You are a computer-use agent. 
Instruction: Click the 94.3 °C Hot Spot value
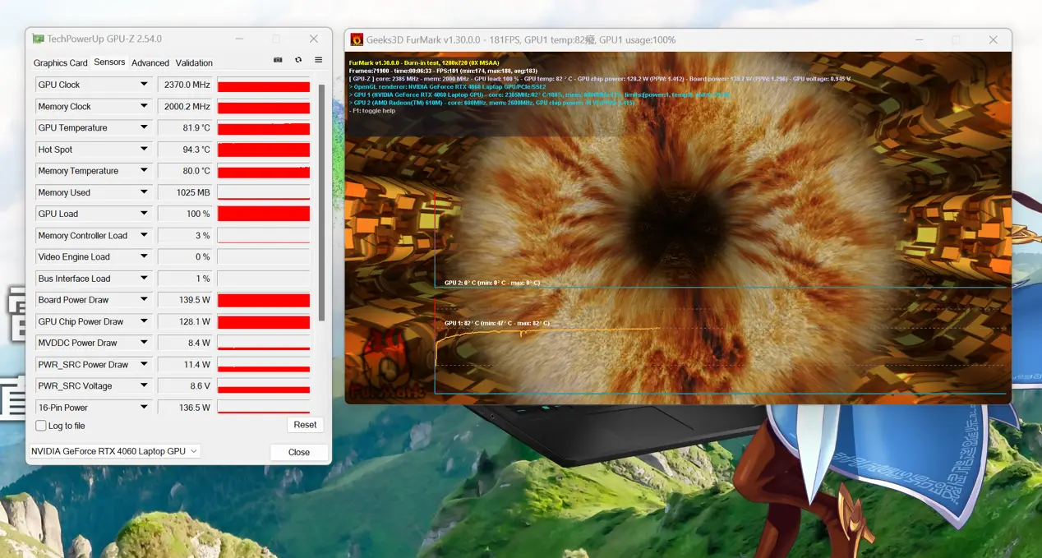185,150
